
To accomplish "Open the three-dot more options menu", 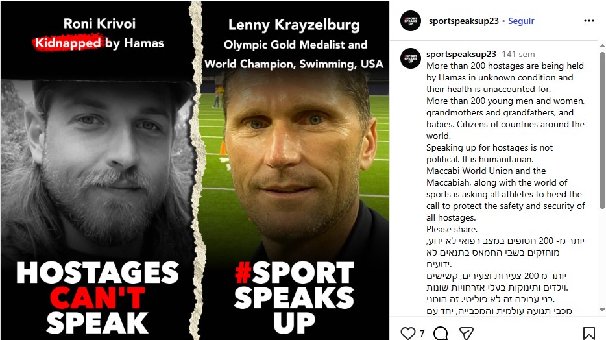I will (589, 21).
